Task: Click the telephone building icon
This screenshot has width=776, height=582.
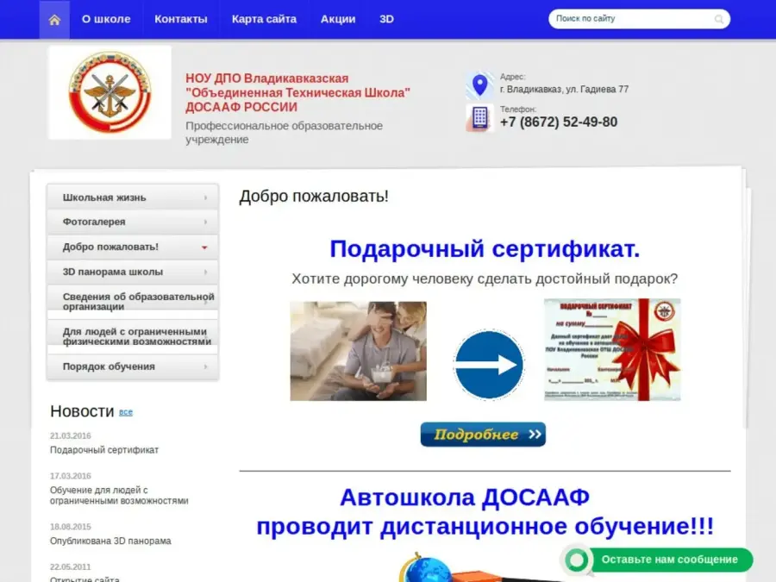Action: [479, 117]
